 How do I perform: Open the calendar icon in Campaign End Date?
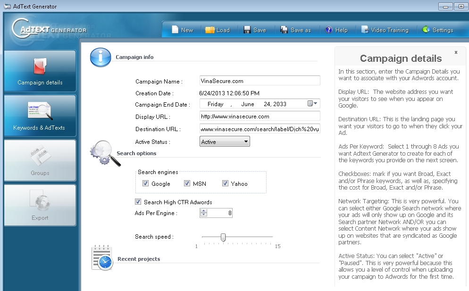[310, 103]
